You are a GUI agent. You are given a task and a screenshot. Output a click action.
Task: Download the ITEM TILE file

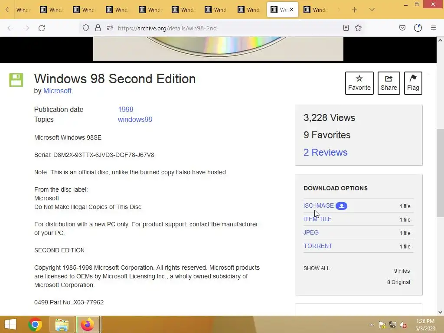tap(317, 219)
